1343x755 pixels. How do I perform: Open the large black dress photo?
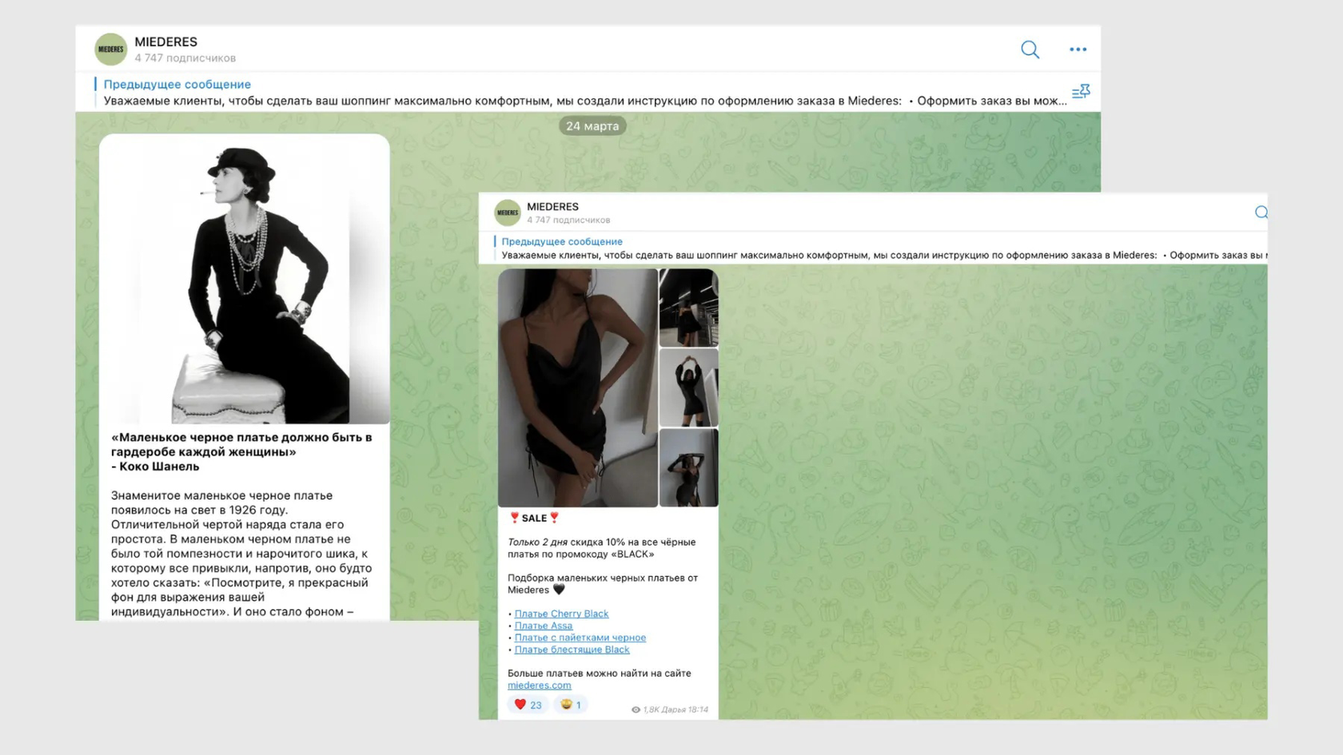pyautogui.click(x=578, y=387)
